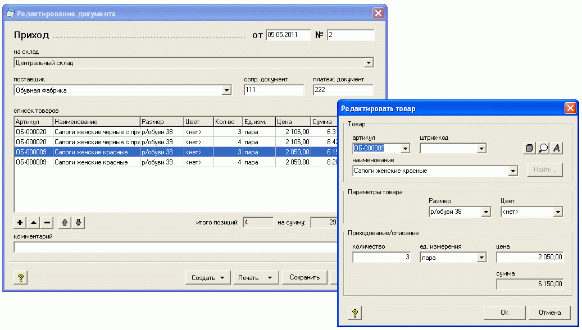Click the black triangle edit item icon
This screenshot has height=330, width=582.
[x=34, y=223]
